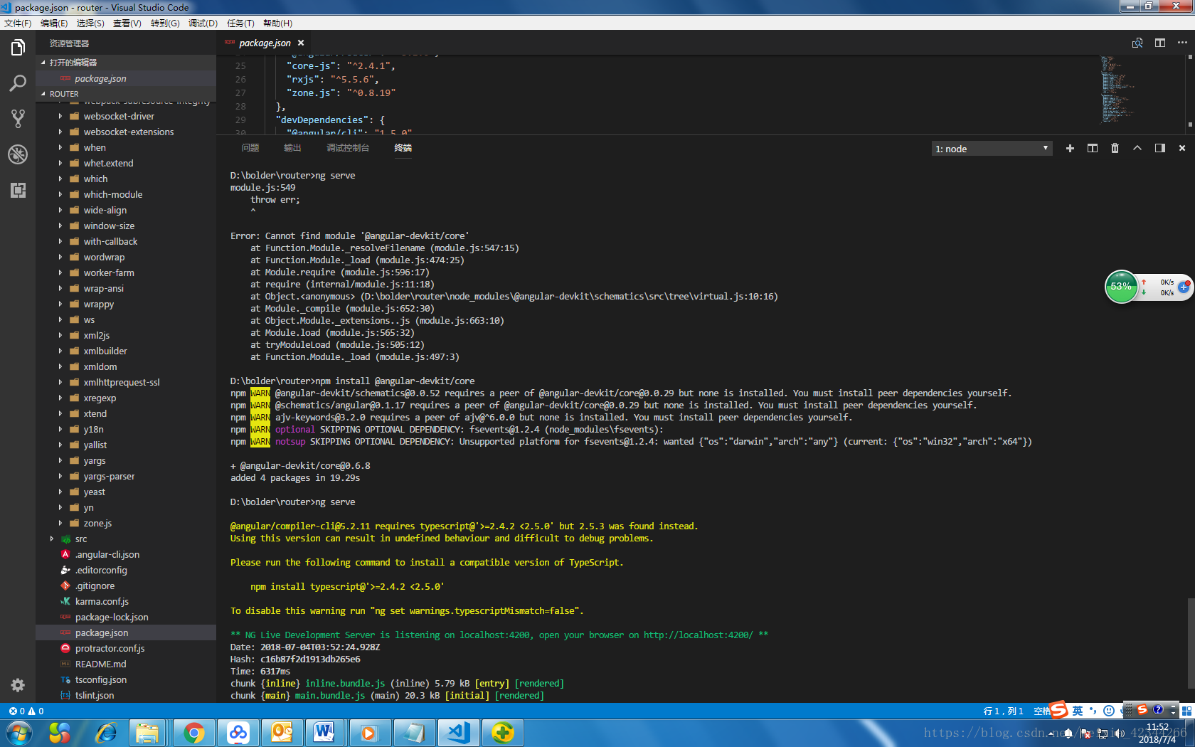Viewport: 1195px width, 747px height.
Task: Open the 帮助(H) menu
Action: [x=277, y=23]
